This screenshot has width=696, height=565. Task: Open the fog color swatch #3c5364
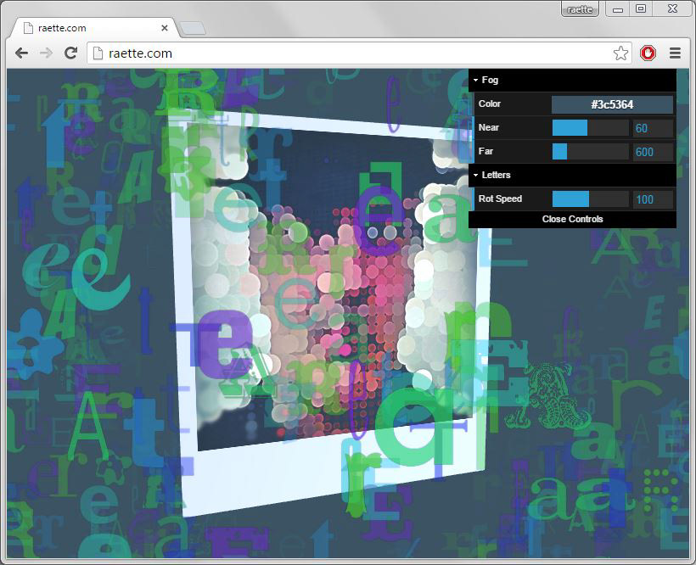(612, 103)
